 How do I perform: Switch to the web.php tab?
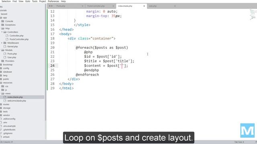pos(153,6)
